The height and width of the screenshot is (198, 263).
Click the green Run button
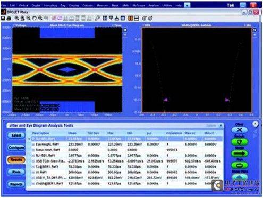240,165
